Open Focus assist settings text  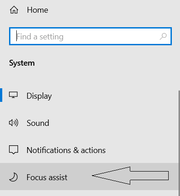pyautogui.click(x=47, y=177)
